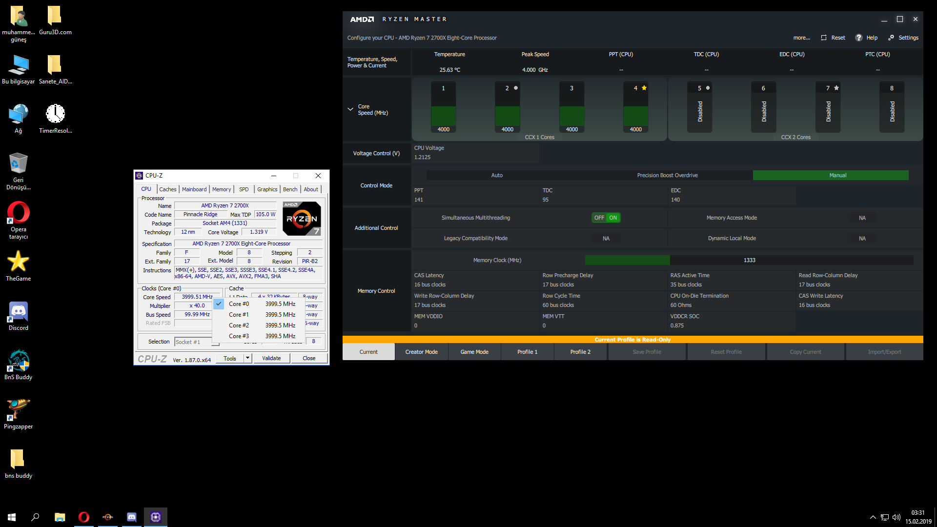Open the CPU-Z Tools dropdown arrow
937x527 pixels.
click(x=247, y=358)
